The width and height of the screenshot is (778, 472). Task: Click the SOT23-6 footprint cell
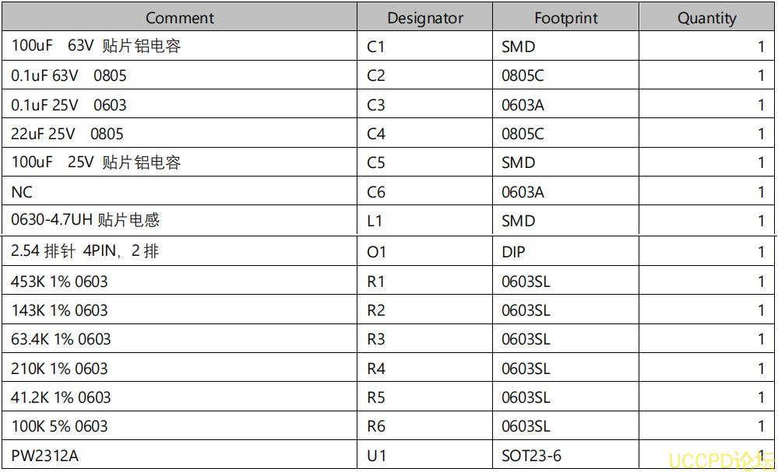tap(531, 456)
